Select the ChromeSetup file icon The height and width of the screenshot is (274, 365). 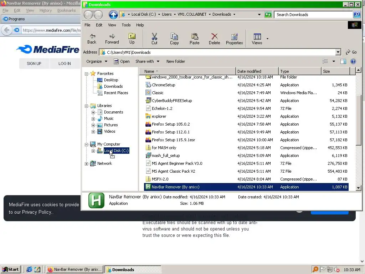tap(148, 85)
